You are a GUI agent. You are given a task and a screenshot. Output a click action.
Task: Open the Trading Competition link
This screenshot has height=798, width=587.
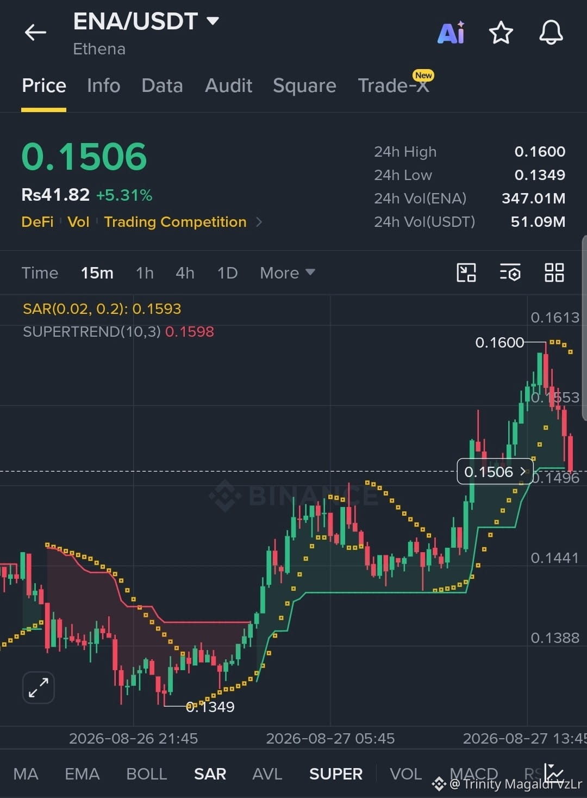coord(175,222)
